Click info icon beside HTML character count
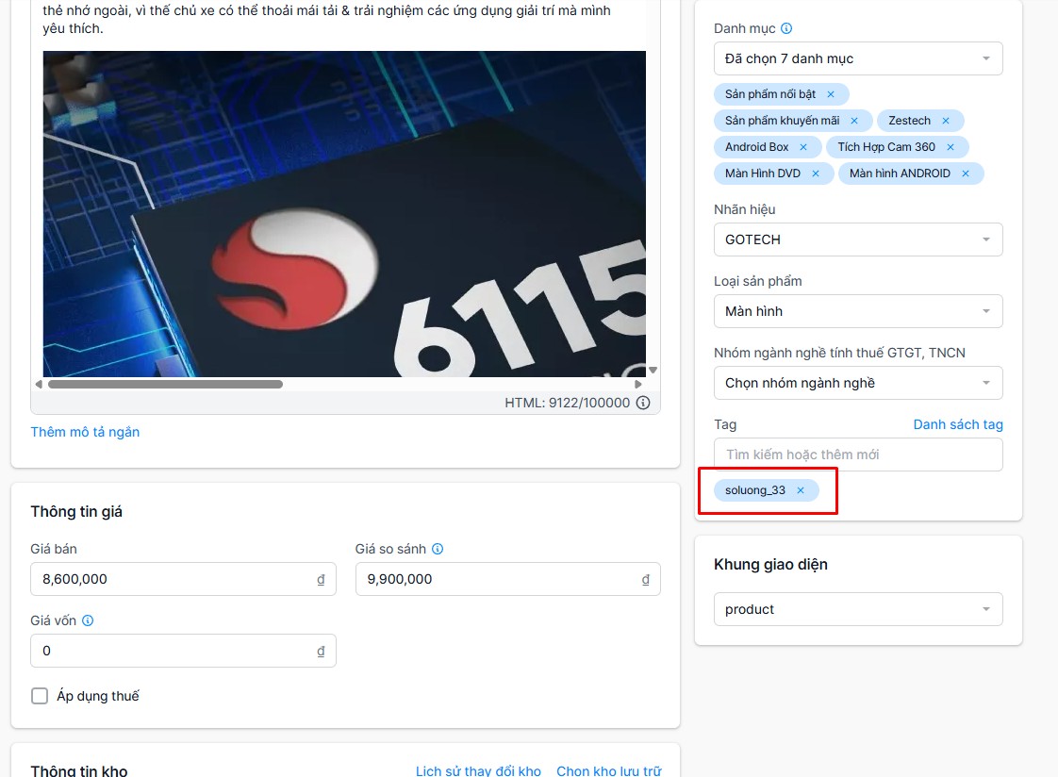 click(x=643, y=403)
